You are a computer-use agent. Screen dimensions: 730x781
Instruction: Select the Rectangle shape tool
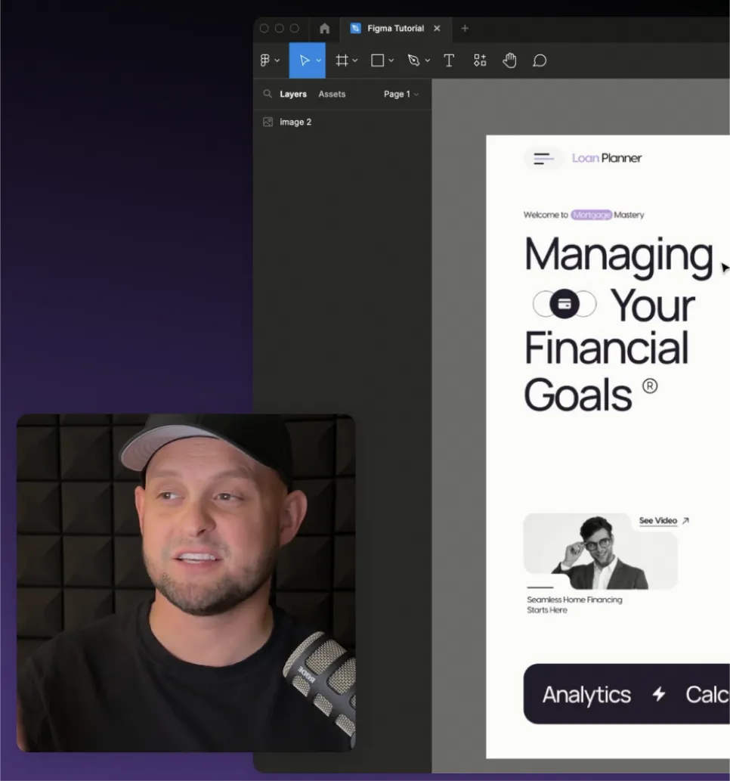(x=377, y=60)
